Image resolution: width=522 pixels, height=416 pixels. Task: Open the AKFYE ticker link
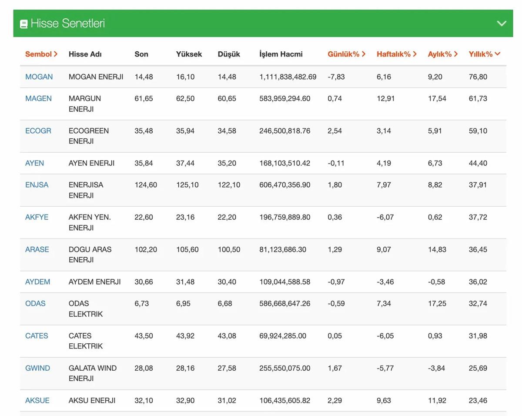coord(37,217)
